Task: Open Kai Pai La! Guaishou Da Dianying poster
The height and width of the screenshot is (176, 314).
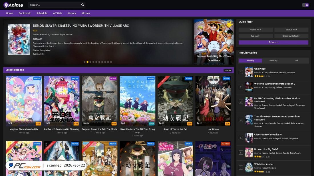Action: point(62,101)
